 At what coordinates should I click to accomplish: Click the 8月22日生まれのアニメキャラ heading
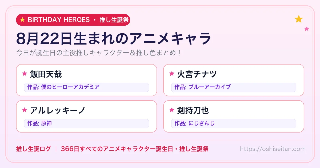pos(114,39)
